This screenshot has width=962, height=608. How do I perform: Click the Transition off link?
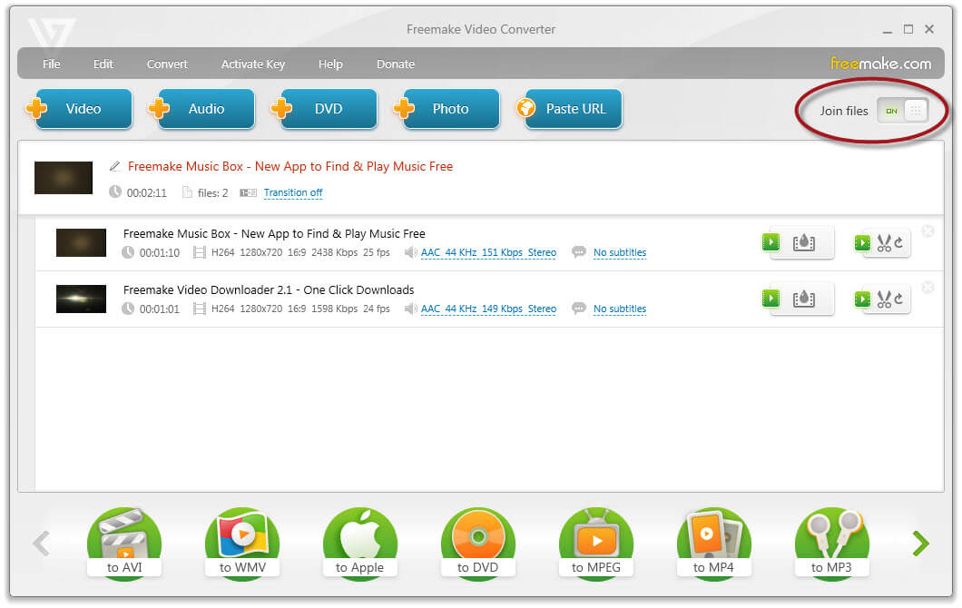coord(292,192)
